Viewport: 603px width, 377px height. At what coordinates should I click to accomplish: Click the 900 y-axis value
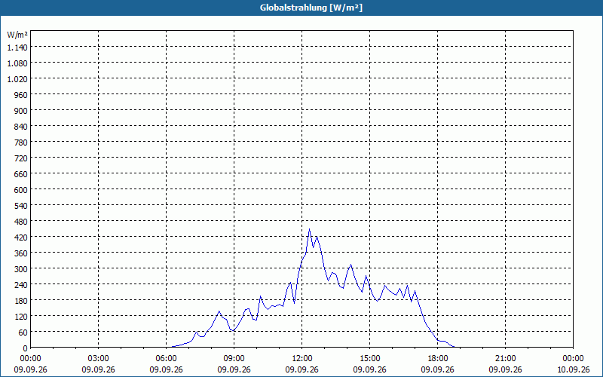click(21, 111)
